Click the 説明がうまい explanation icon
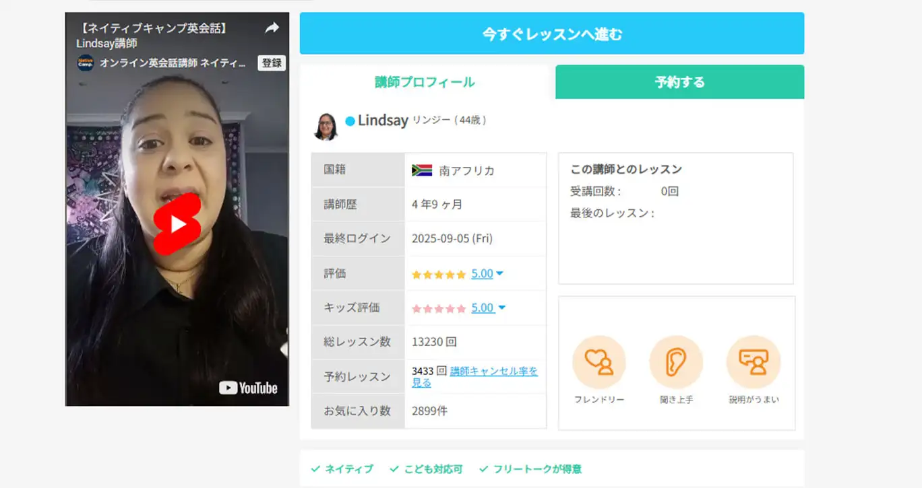922x488 pixels. point(753,362)
